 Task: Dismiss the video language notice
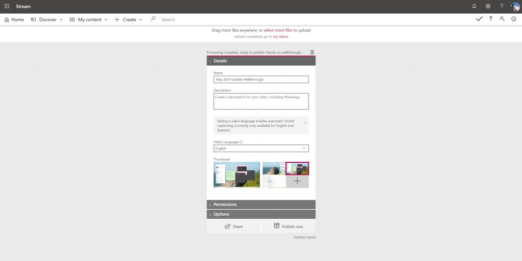coord(304,123)
